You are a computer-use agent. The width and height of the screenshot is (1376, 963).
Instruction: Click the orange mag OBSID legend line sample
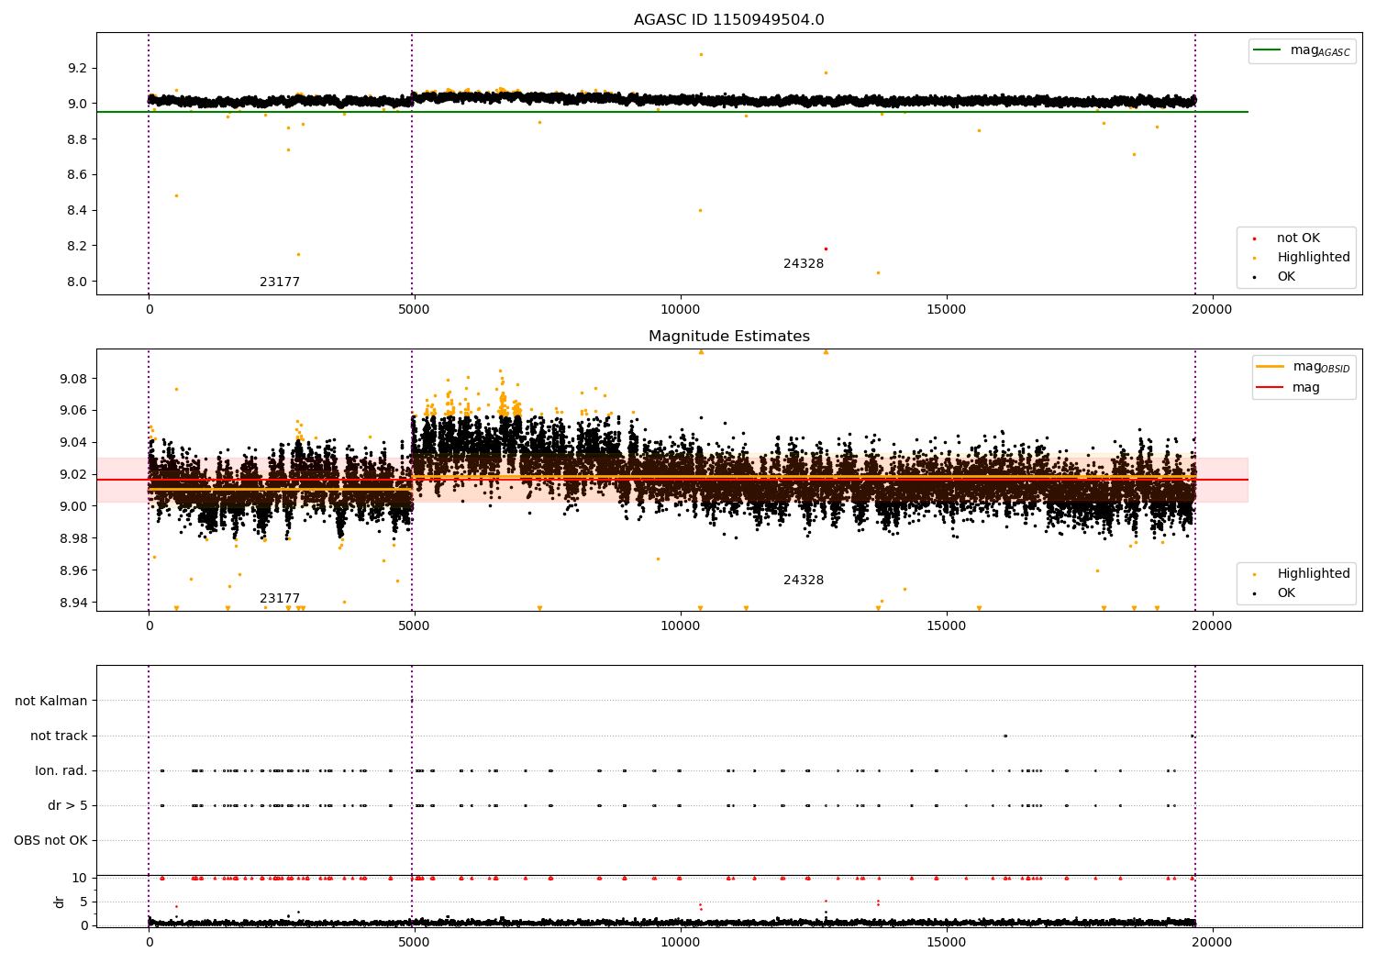pyautogui.click(x=1270, y=367)
